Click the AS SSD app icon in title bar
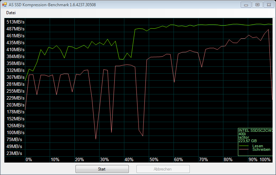This screenshot has height=175, width=276. coord(4,5)
